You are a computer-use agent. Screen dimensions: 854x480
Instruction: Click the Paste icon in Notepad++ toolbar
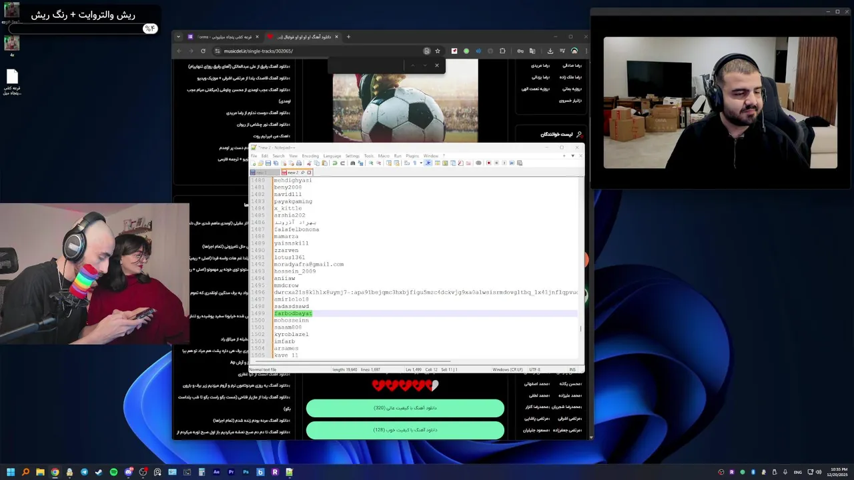[x=324, y=163]
